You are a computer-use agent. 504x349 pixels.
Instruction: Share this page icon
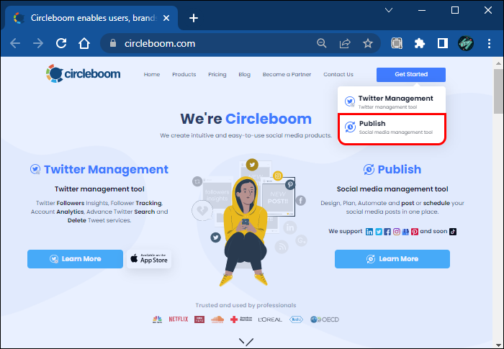(x=345, y=43)
